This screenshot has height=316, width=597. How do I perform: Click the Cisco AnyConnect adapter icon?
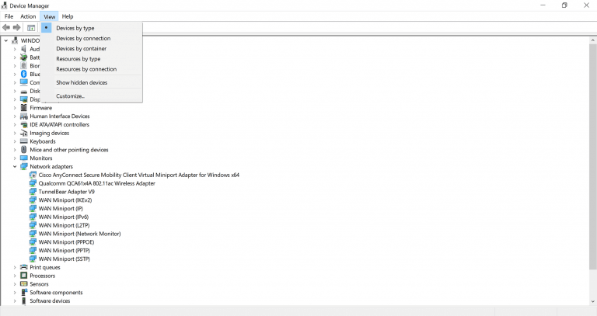(33, 175)
